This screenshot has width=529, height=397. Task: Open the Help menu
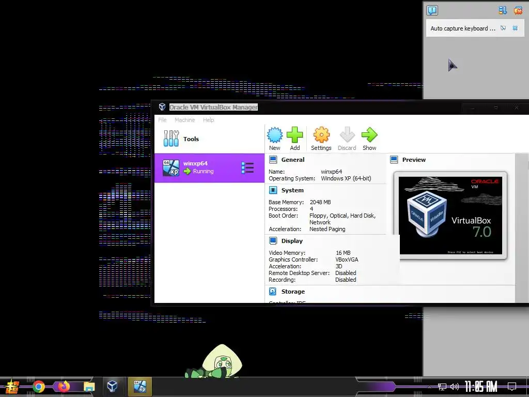click(x=209, y=120)
